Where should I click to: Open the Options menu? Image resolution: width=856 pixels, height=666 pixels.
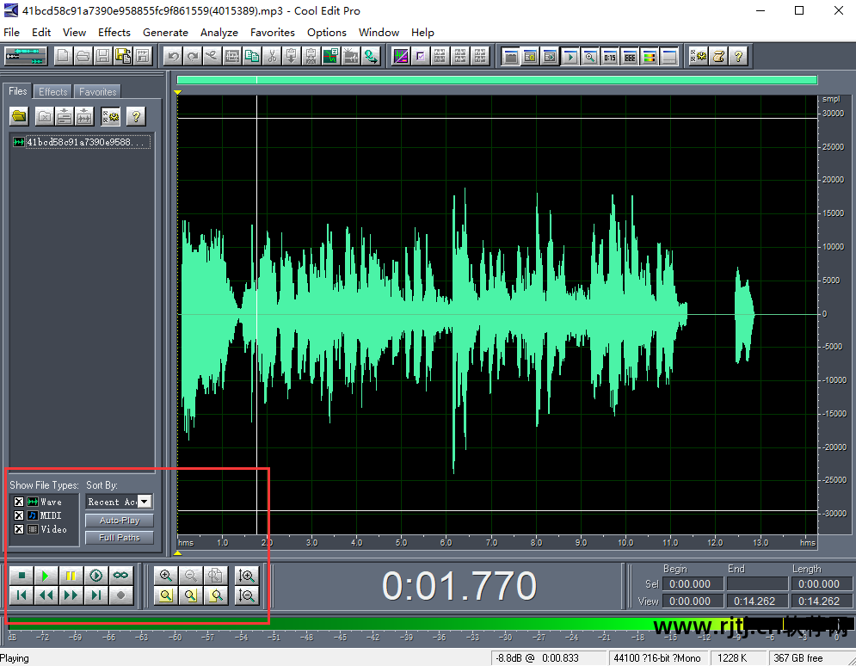tap(326, 32)
